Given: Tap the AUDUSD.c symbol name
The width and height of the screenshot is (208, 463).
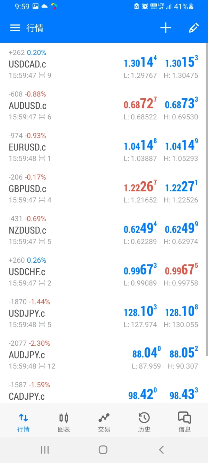Looking at the screenshot, I should click(27, 106).
